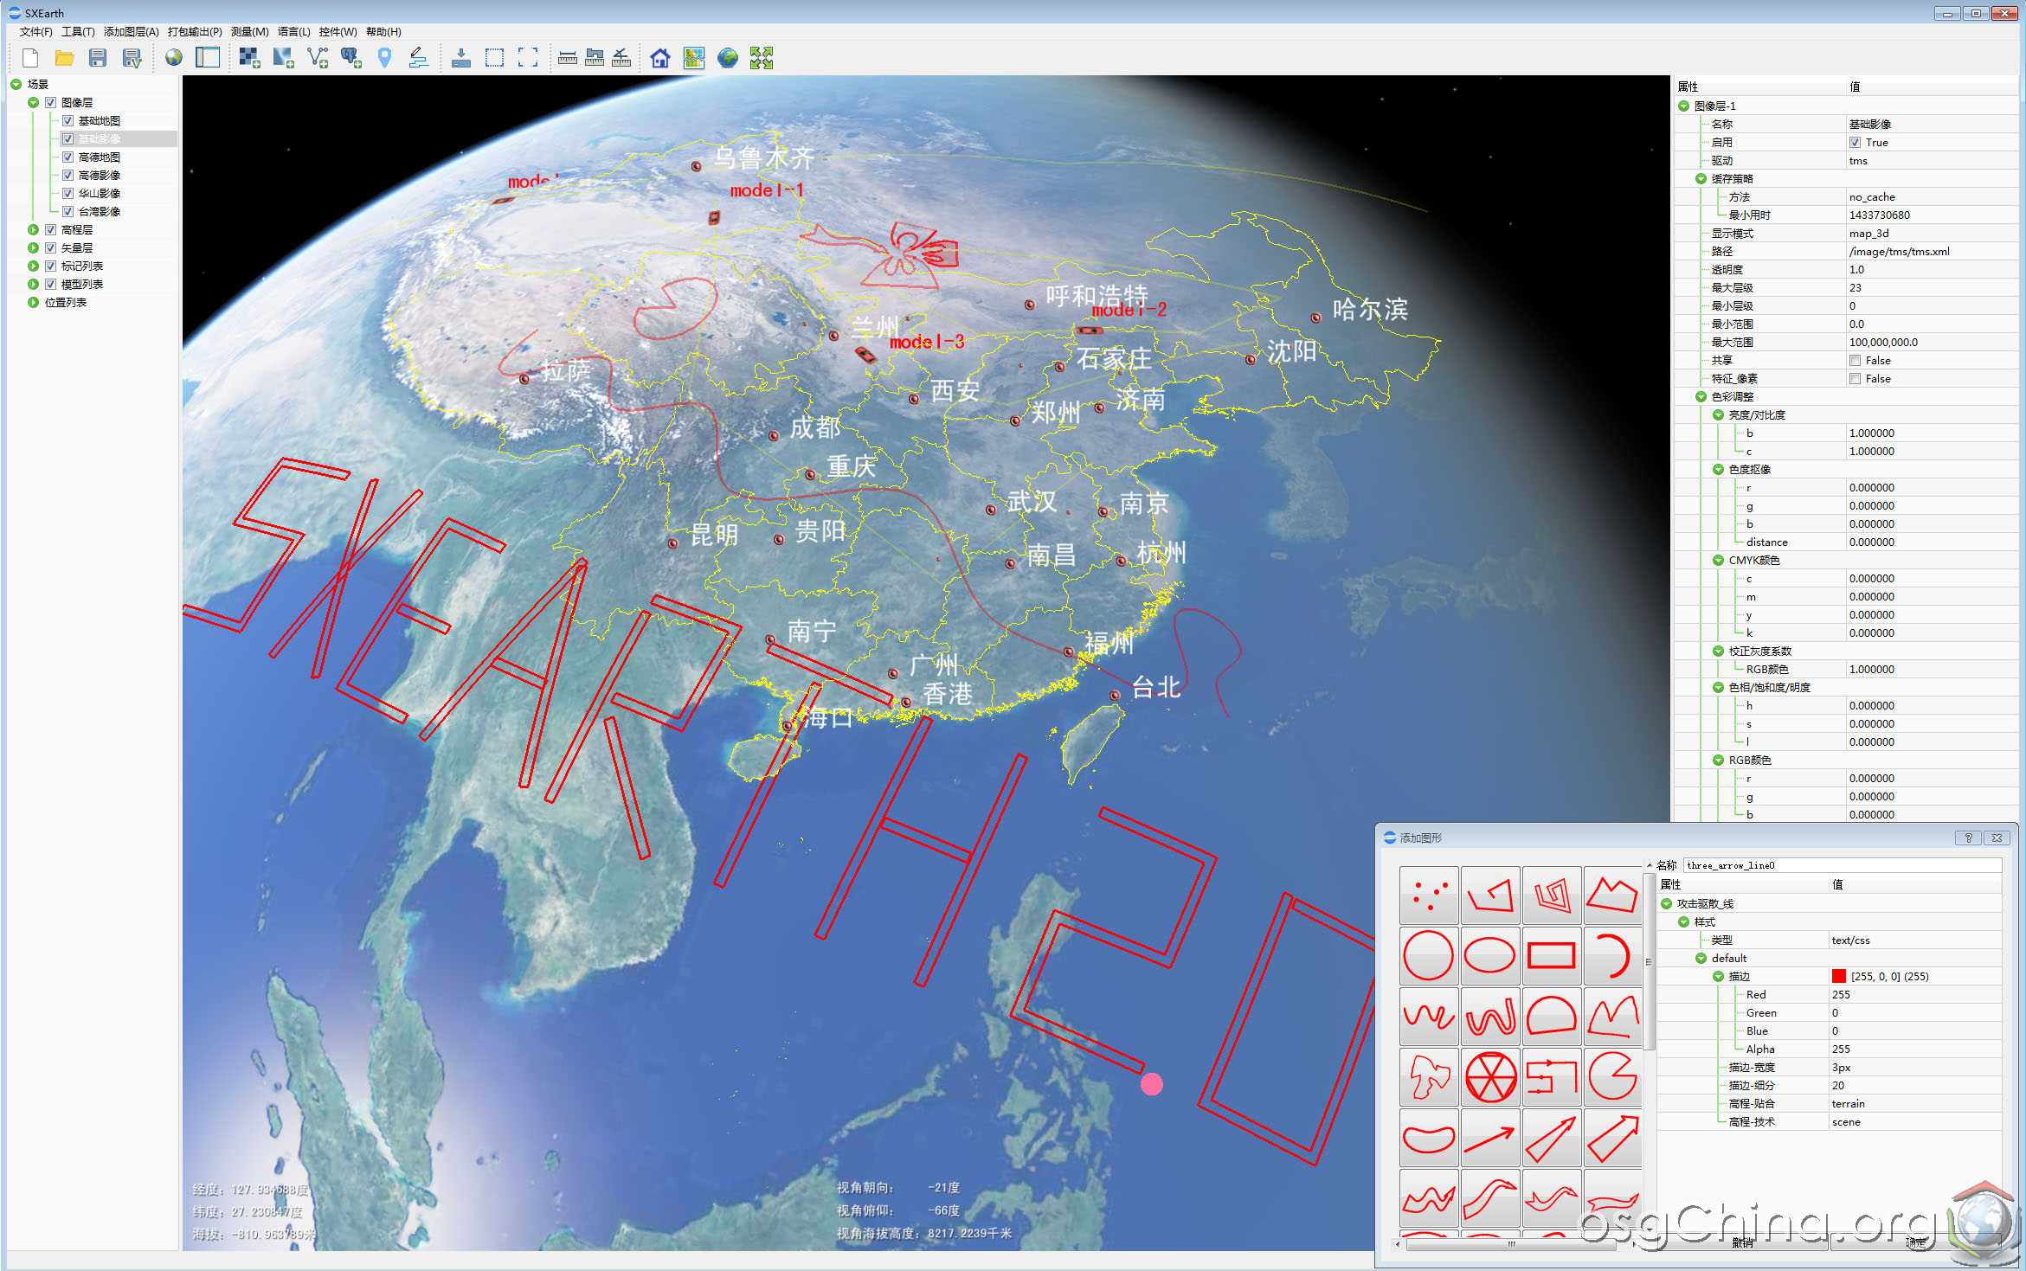Click the pencil drawing layers icon
Image resolution: width=2026 pixels, height=1271 pixels.
coord(419,58)
